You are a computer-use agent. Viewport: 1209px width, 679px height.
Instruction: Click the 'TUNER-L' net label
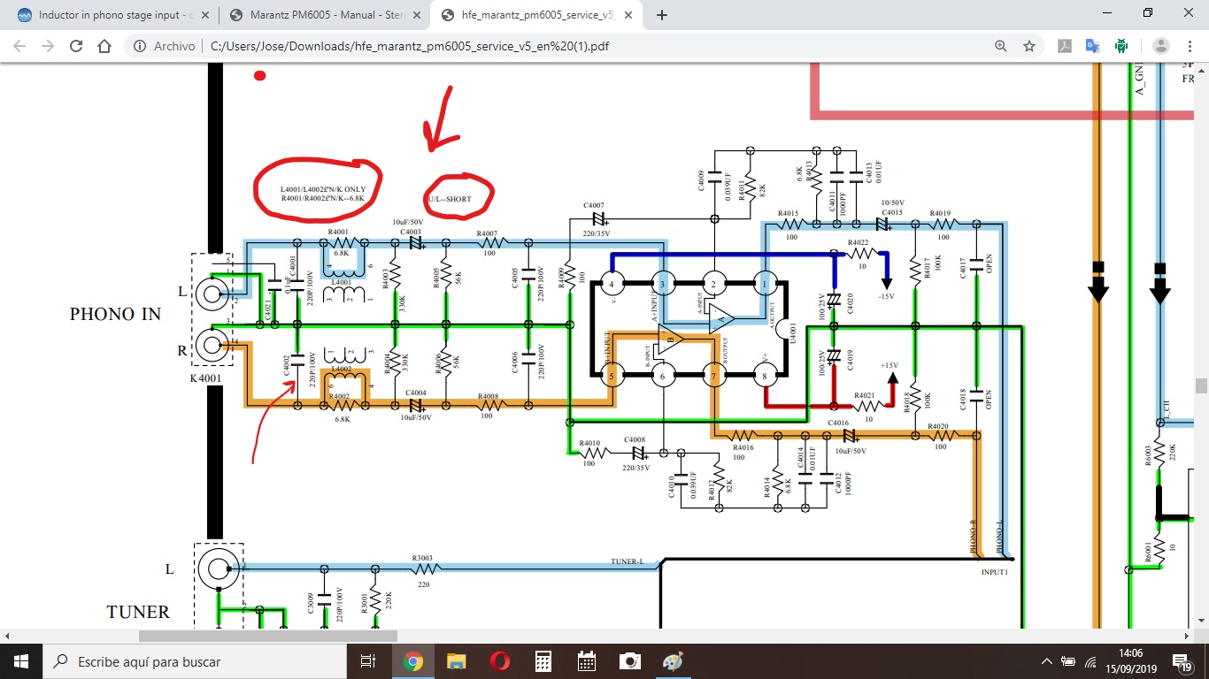(x=626, y=562)
